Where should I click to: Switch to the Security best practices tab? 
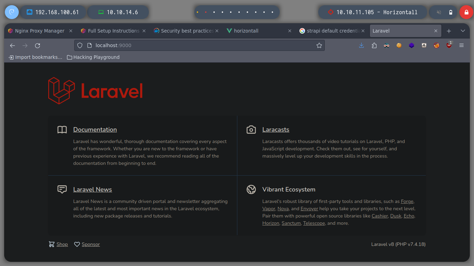[x=186, y=31]
